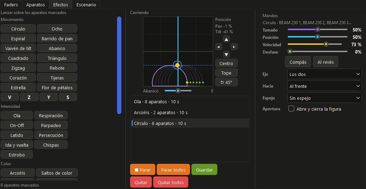
Task: Toggle Al revés direction
Action: [326, 62]
